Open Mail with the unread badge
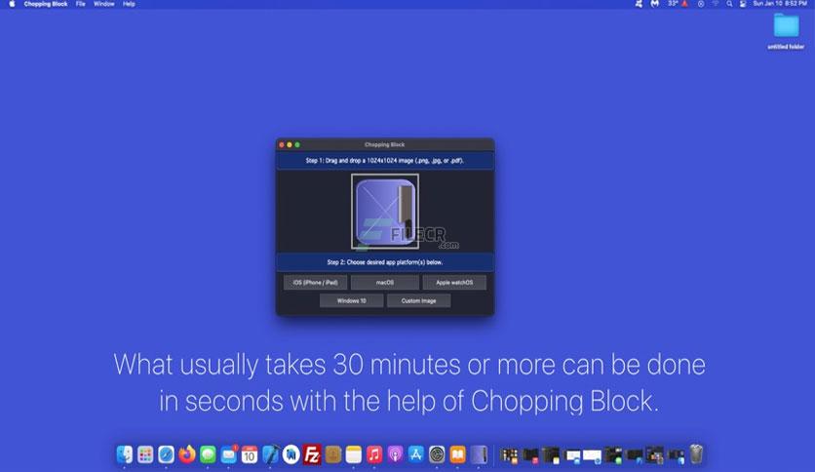 point(229,454)
